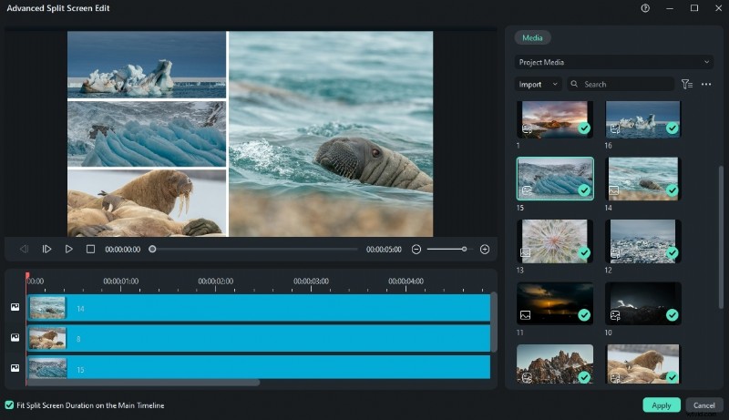The image size is (729, 420).
Task: Select timeline clip 14
Action: [259, 308]
